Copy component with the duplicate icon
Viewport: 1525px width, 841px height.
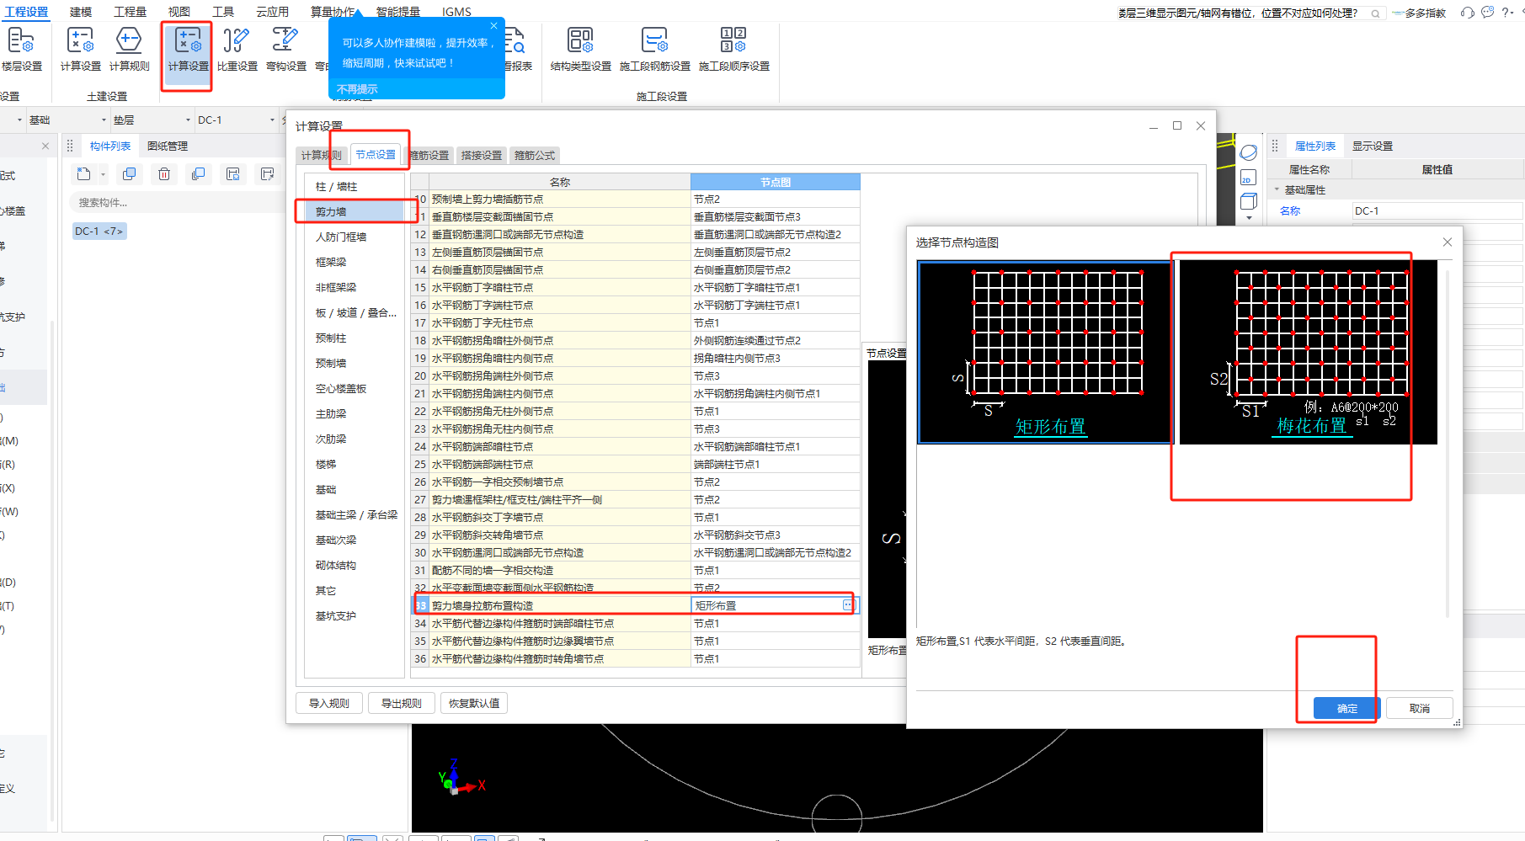coord(129,173)
